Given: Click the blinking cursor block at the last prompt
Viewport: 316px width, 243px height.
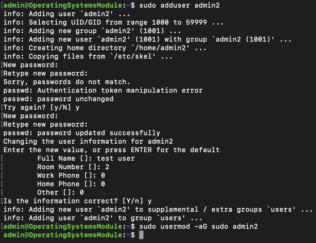Looking at the screenshot, I should 141,235.
